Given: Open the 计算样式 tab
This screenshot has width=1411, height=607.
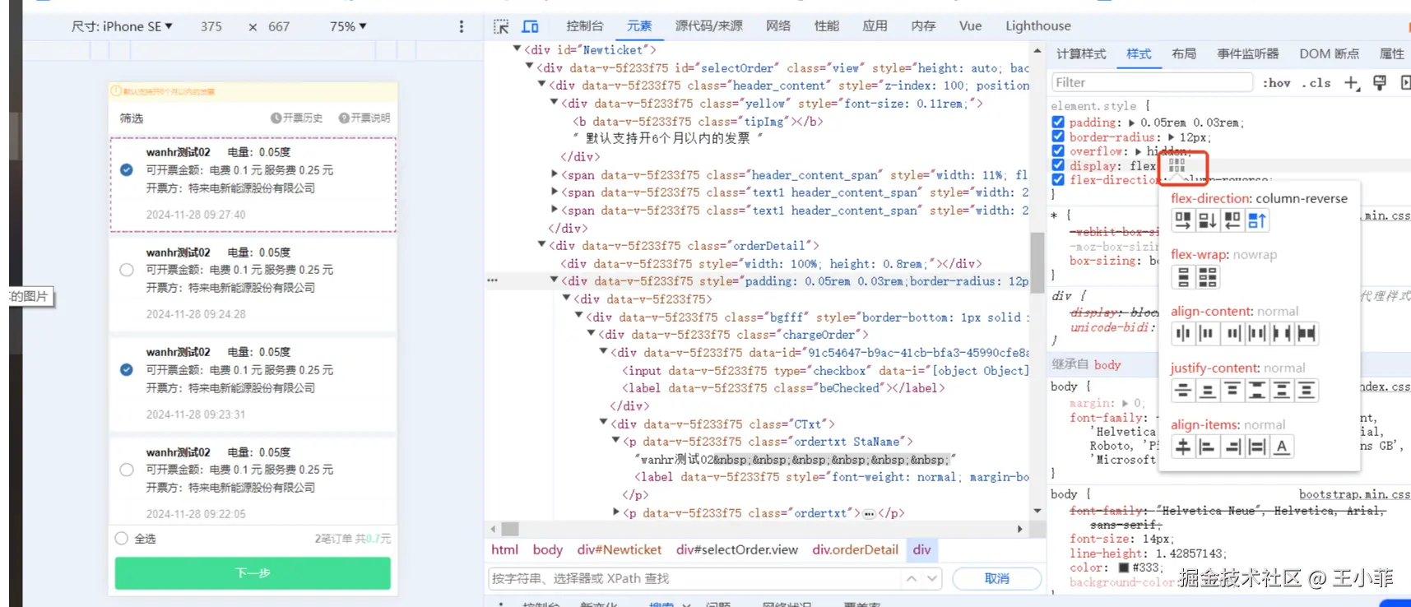Looking at the screenshot, I should pyautogui.click(x=1080, y=53).
